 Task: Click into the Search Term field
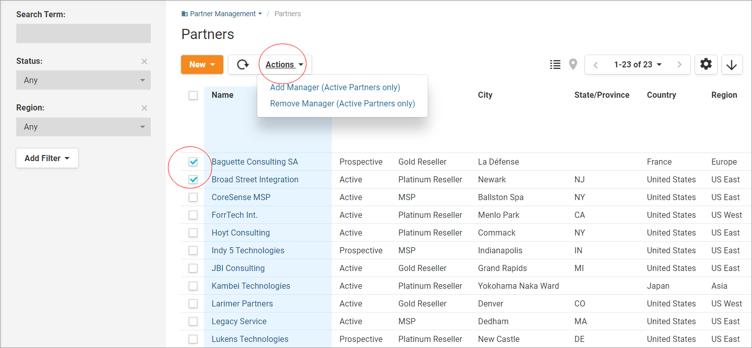[x=83, y=33]
